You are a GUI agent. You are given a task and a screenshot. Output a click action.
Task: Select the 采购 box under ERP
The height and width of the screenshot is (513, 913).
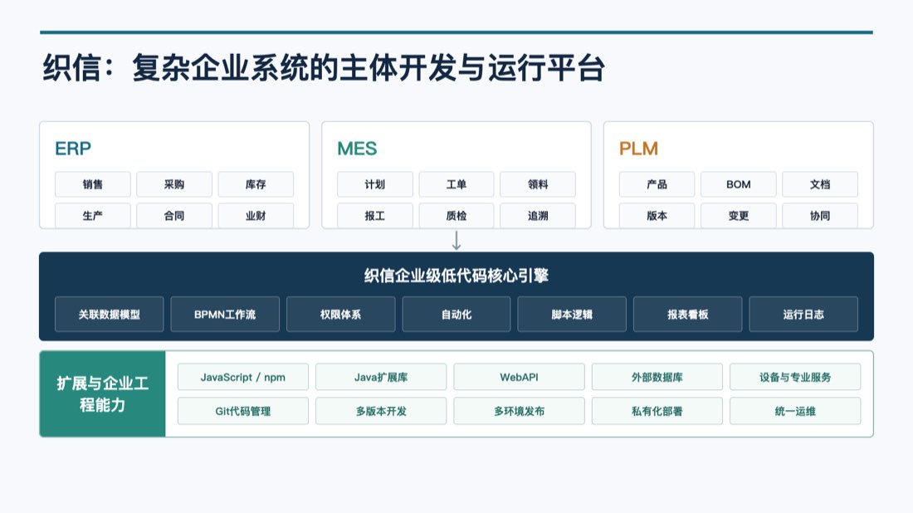[174, 184]
